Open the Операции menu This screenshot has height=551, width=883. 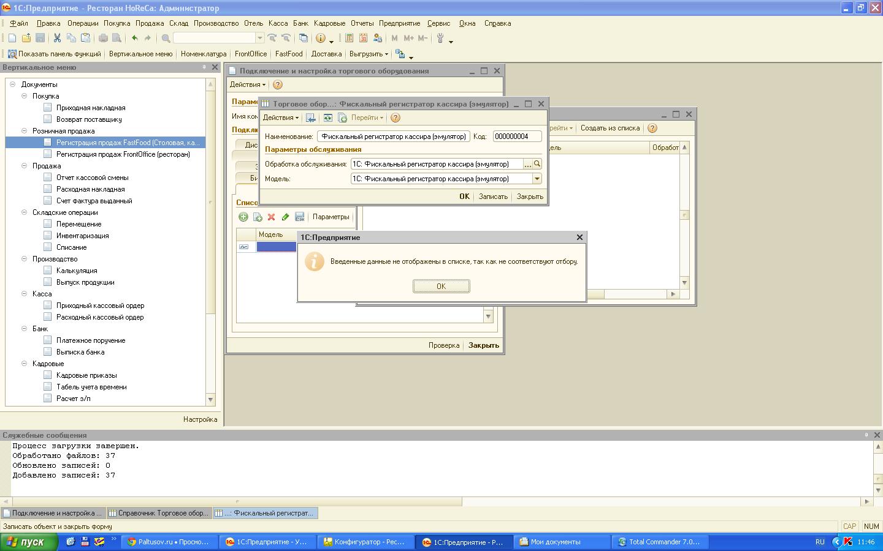[83, 23]
